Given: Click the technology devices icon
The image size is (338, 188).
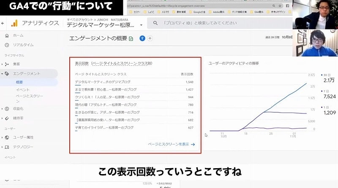Looking at the screenshot, I should [x=7, y=147].
